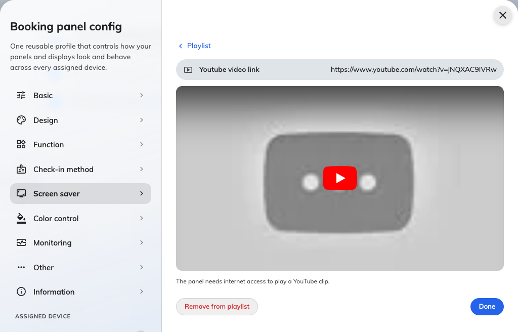The width and height of the screenshot is (518, 332).
Task: Click the internet access note under the video
Action: (253, 281)
